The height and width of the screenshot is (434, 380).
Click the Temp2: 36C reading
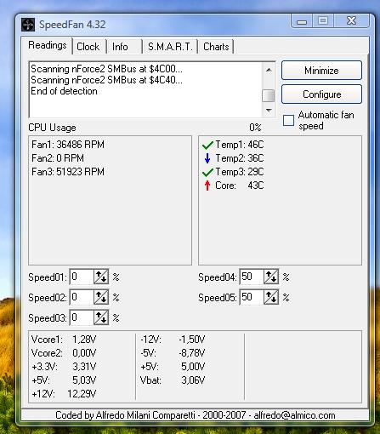(x=240, y=158)
